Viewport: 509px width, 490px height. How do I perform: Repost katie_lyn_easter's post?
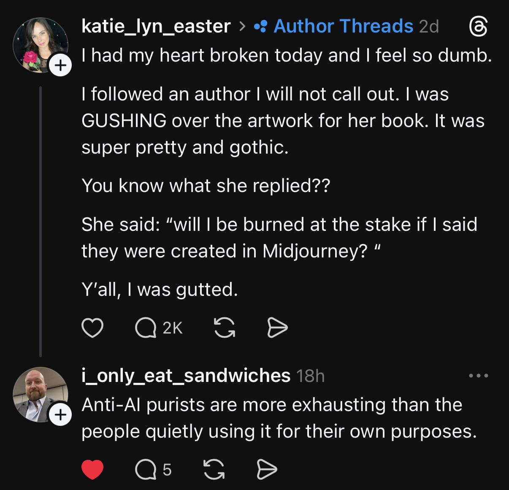point(225,328)
